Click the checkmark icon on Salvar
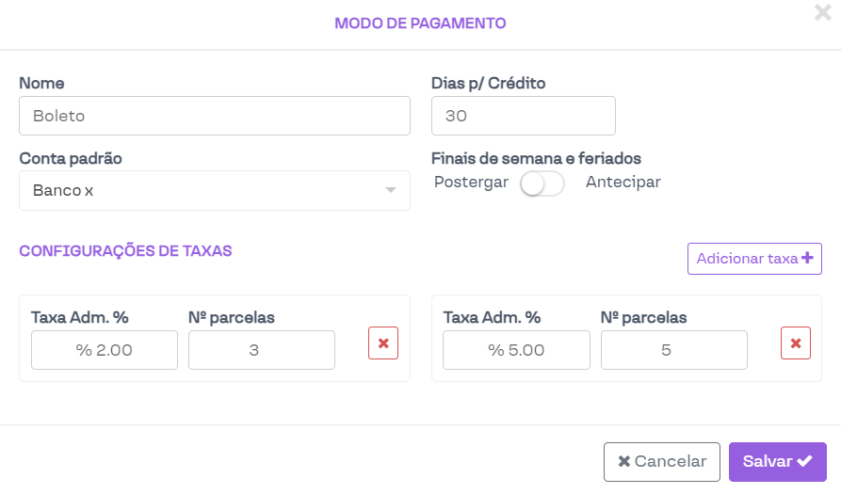This screenshot has height=494, width=841. click(804, 461)
